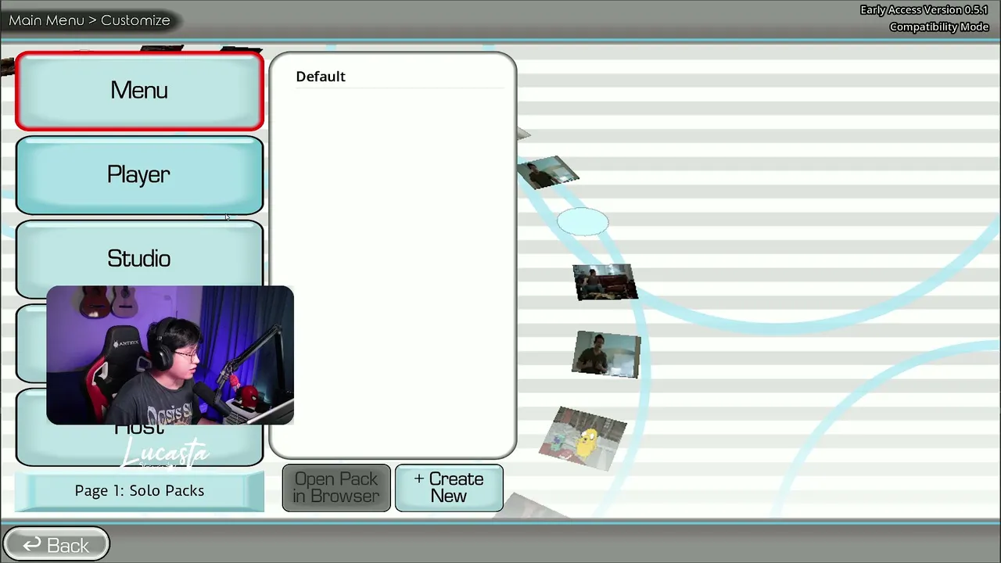Select the Default pack entry
Screen dimensions: 1001x563
tap(398, 77)
